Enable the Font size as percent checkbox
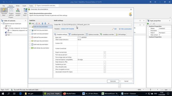This screenshot has width=172, height=96. (x=105, y=55)
